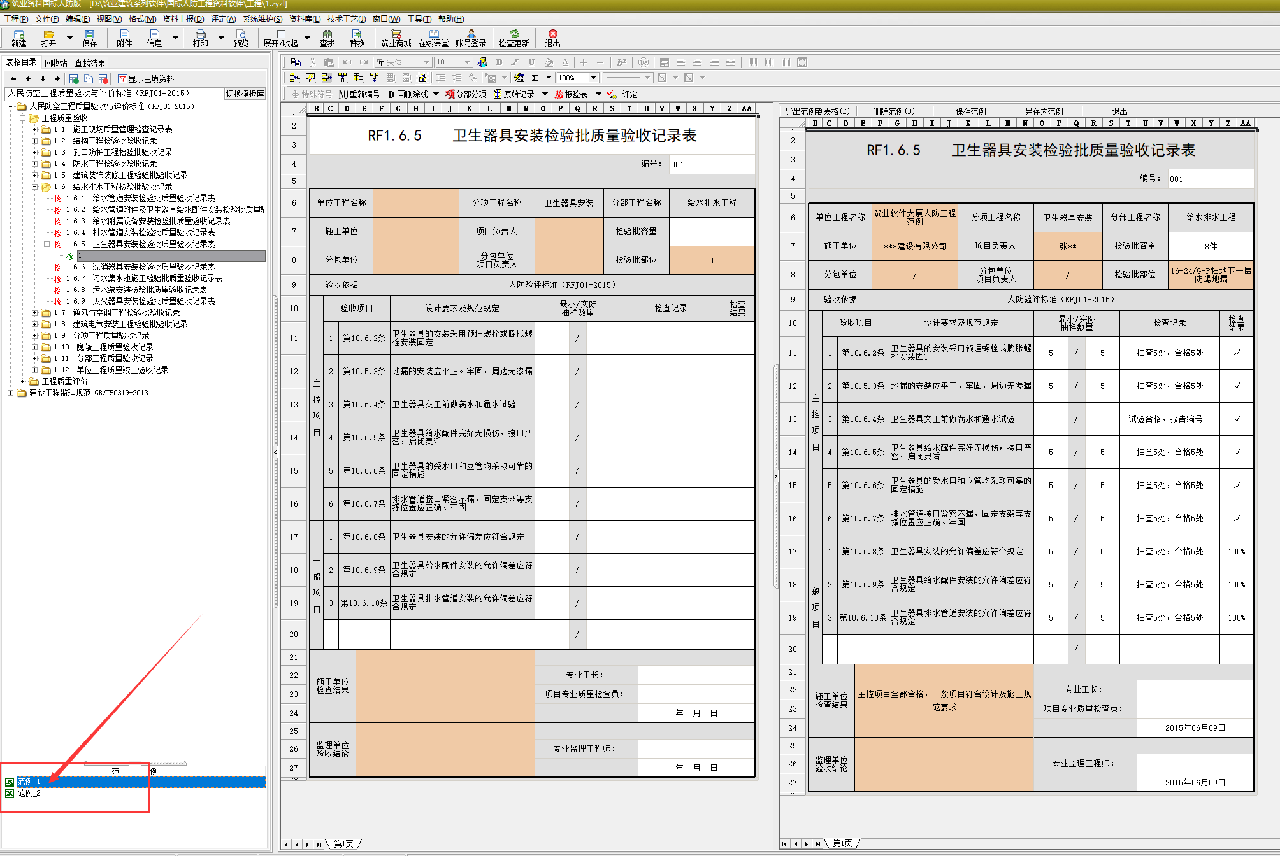This screenshot has width=1280, height=856.
Task: Select 1.6.6 洗消器具安装检验批质量验收记录表
Action: (x=140, y=267)
